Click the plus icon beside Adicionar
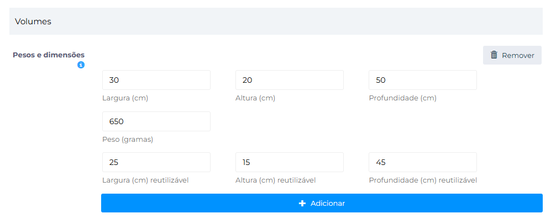 coord(302,203)
